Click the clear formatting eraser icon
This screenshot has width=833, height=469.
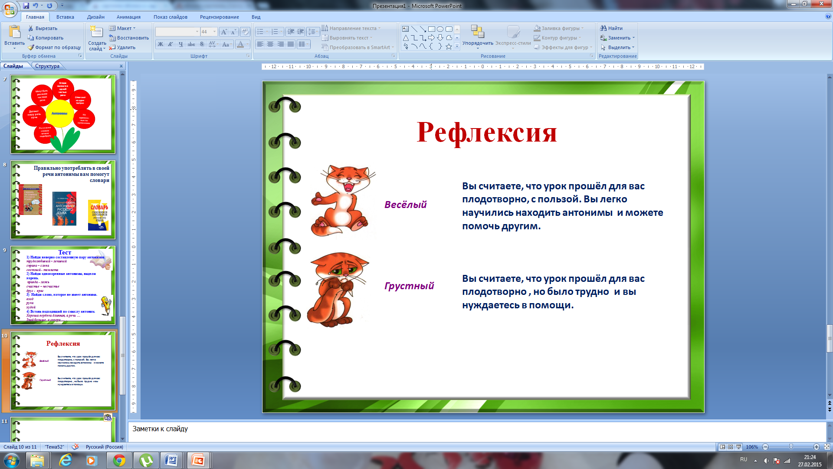(245, 32)
